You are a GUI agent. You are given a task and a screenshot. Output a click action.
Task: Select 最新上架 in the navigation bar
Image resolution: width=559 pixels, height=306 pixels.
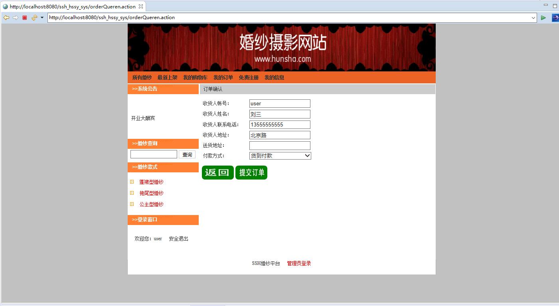[x=167, y=77]
